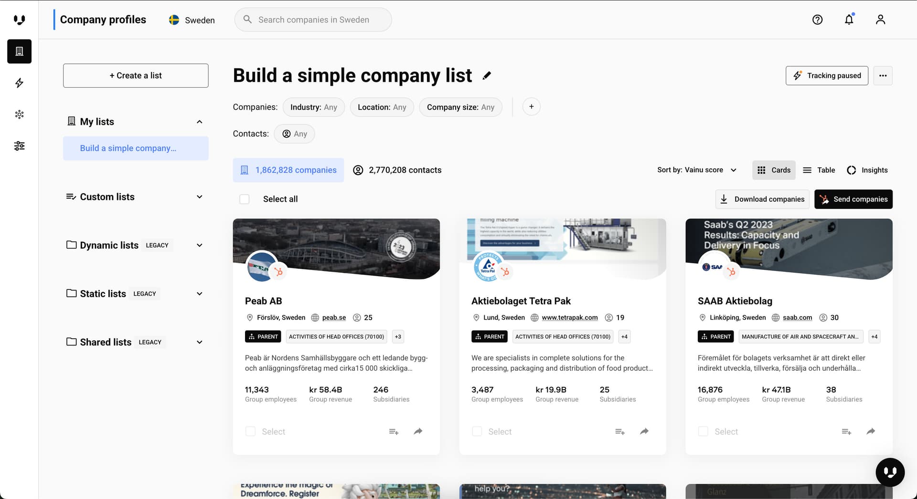Open the Peab AB company name
The width and height of the screenshot is (917, 499).
pyautogui.click(x=264, y=301)
